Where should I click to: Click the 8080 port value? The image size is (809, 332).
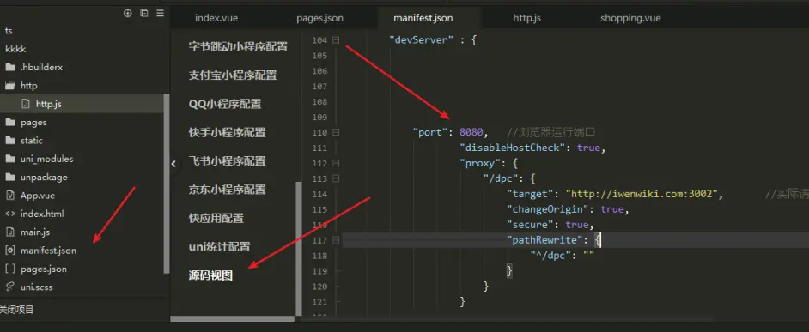[x=471, y=132]
